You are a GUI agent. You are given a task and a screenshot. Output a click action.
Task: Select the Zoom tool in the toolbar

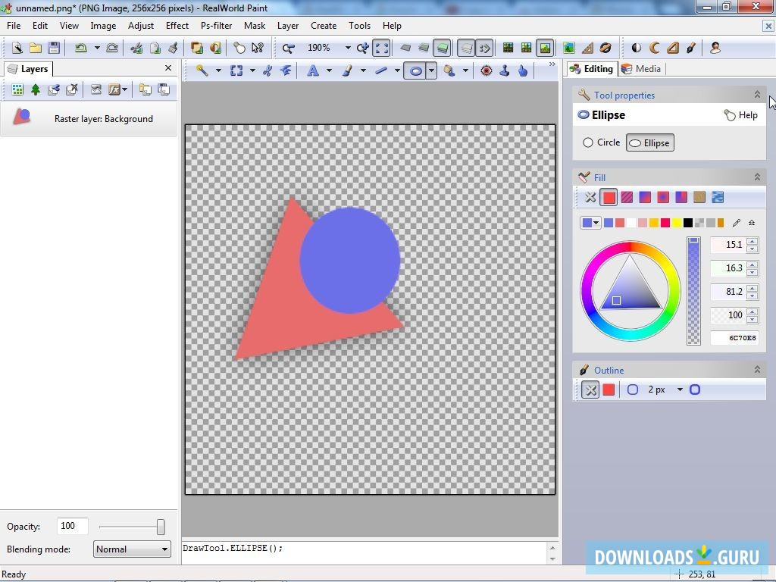pos(287,48)
